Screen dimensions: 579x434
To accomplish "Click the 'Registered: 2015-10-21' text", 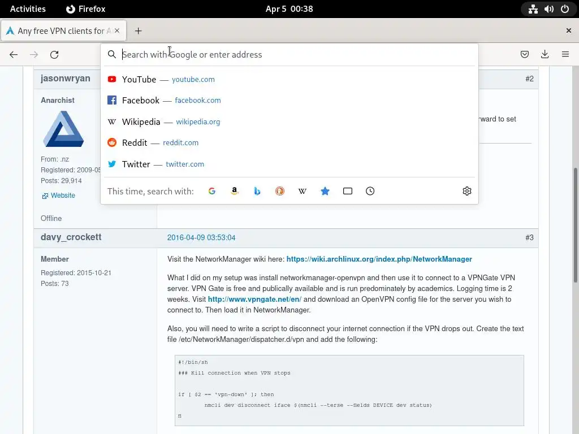I will (76, 273).
